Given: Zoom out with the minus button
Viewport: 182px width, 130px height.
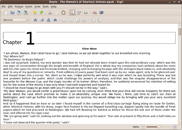Looking at the screenshot, I should point(143,127).
